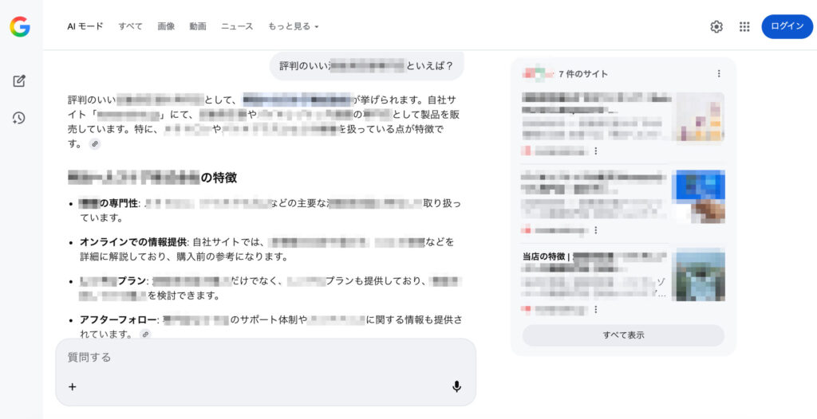Open three-dot menu under first site result
This screenshot has height=419, width=817.
[x=595, y=151]
